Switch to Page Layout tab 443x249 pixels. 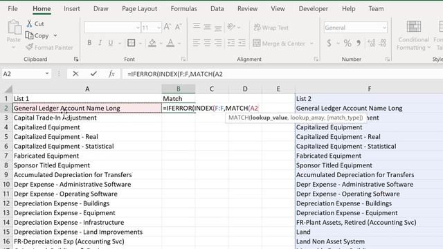pos(139,9)
